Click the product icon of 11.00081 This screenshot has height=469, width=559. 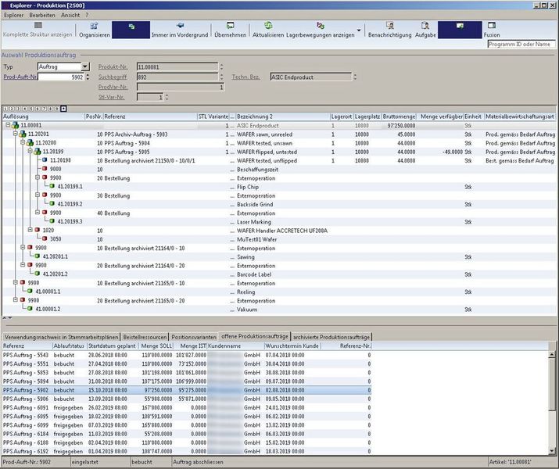pos(16,125)
